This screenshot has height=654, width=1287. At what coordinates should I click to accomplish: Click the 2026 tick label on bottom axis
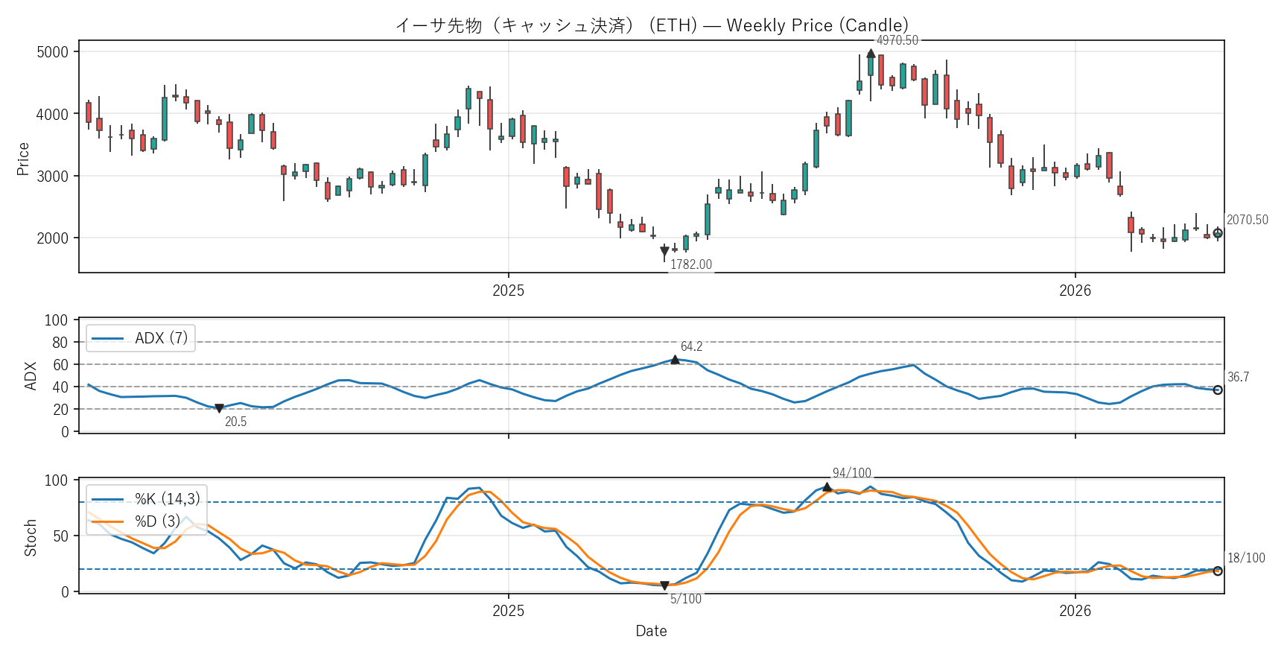click(x=1075, y=611)
